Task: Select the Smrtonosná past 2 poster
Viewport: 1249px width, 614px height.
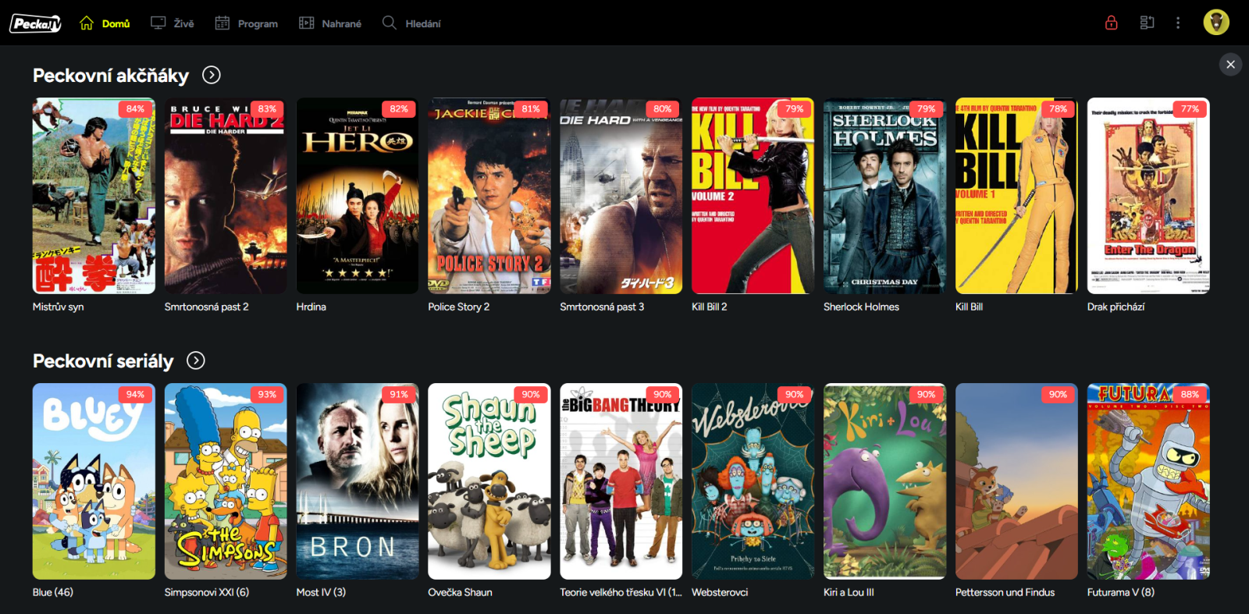Action: tap(226, 196)
